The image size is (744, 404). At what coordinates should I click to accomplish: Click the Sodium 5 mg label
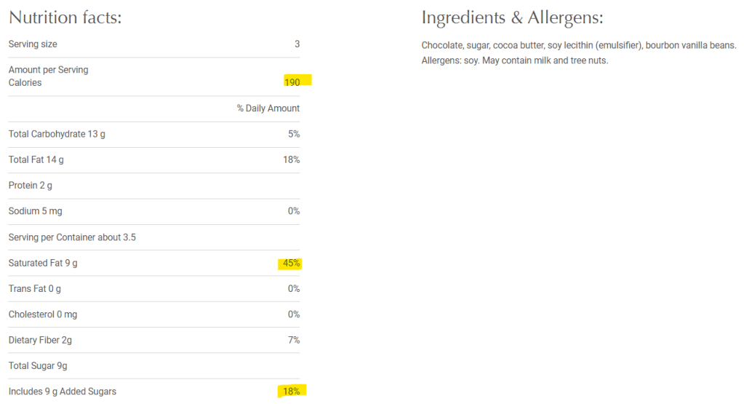(x=35, y=211)
